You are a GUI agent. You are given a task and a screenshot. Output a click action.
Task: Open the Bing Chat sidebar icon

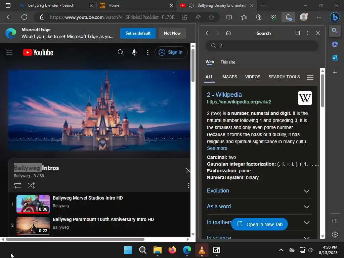pyautogui.click(x=335, y=17)
